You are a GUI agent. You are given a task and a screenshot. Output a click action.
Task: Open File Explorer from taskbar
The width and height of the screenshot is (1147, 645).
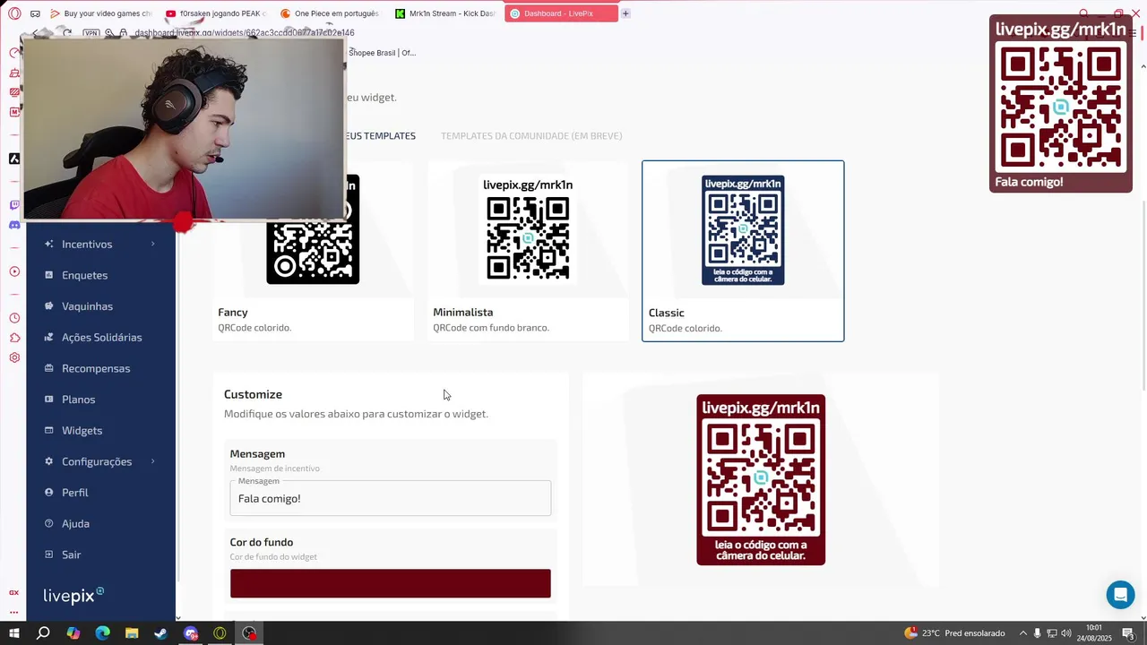pos(132,633)
